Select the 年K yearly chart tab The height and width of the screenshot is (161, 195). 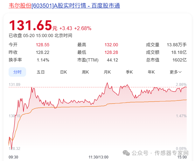151,72
